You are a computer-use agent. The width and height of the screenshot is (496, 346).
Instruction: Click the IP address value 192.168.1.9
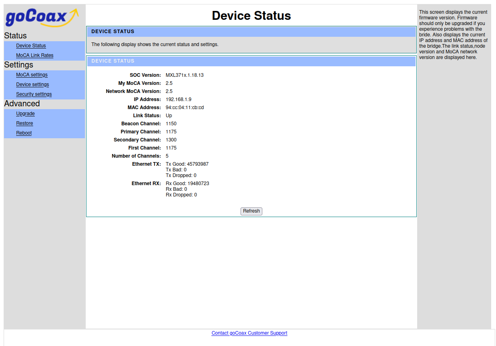(x=178, y=99)
